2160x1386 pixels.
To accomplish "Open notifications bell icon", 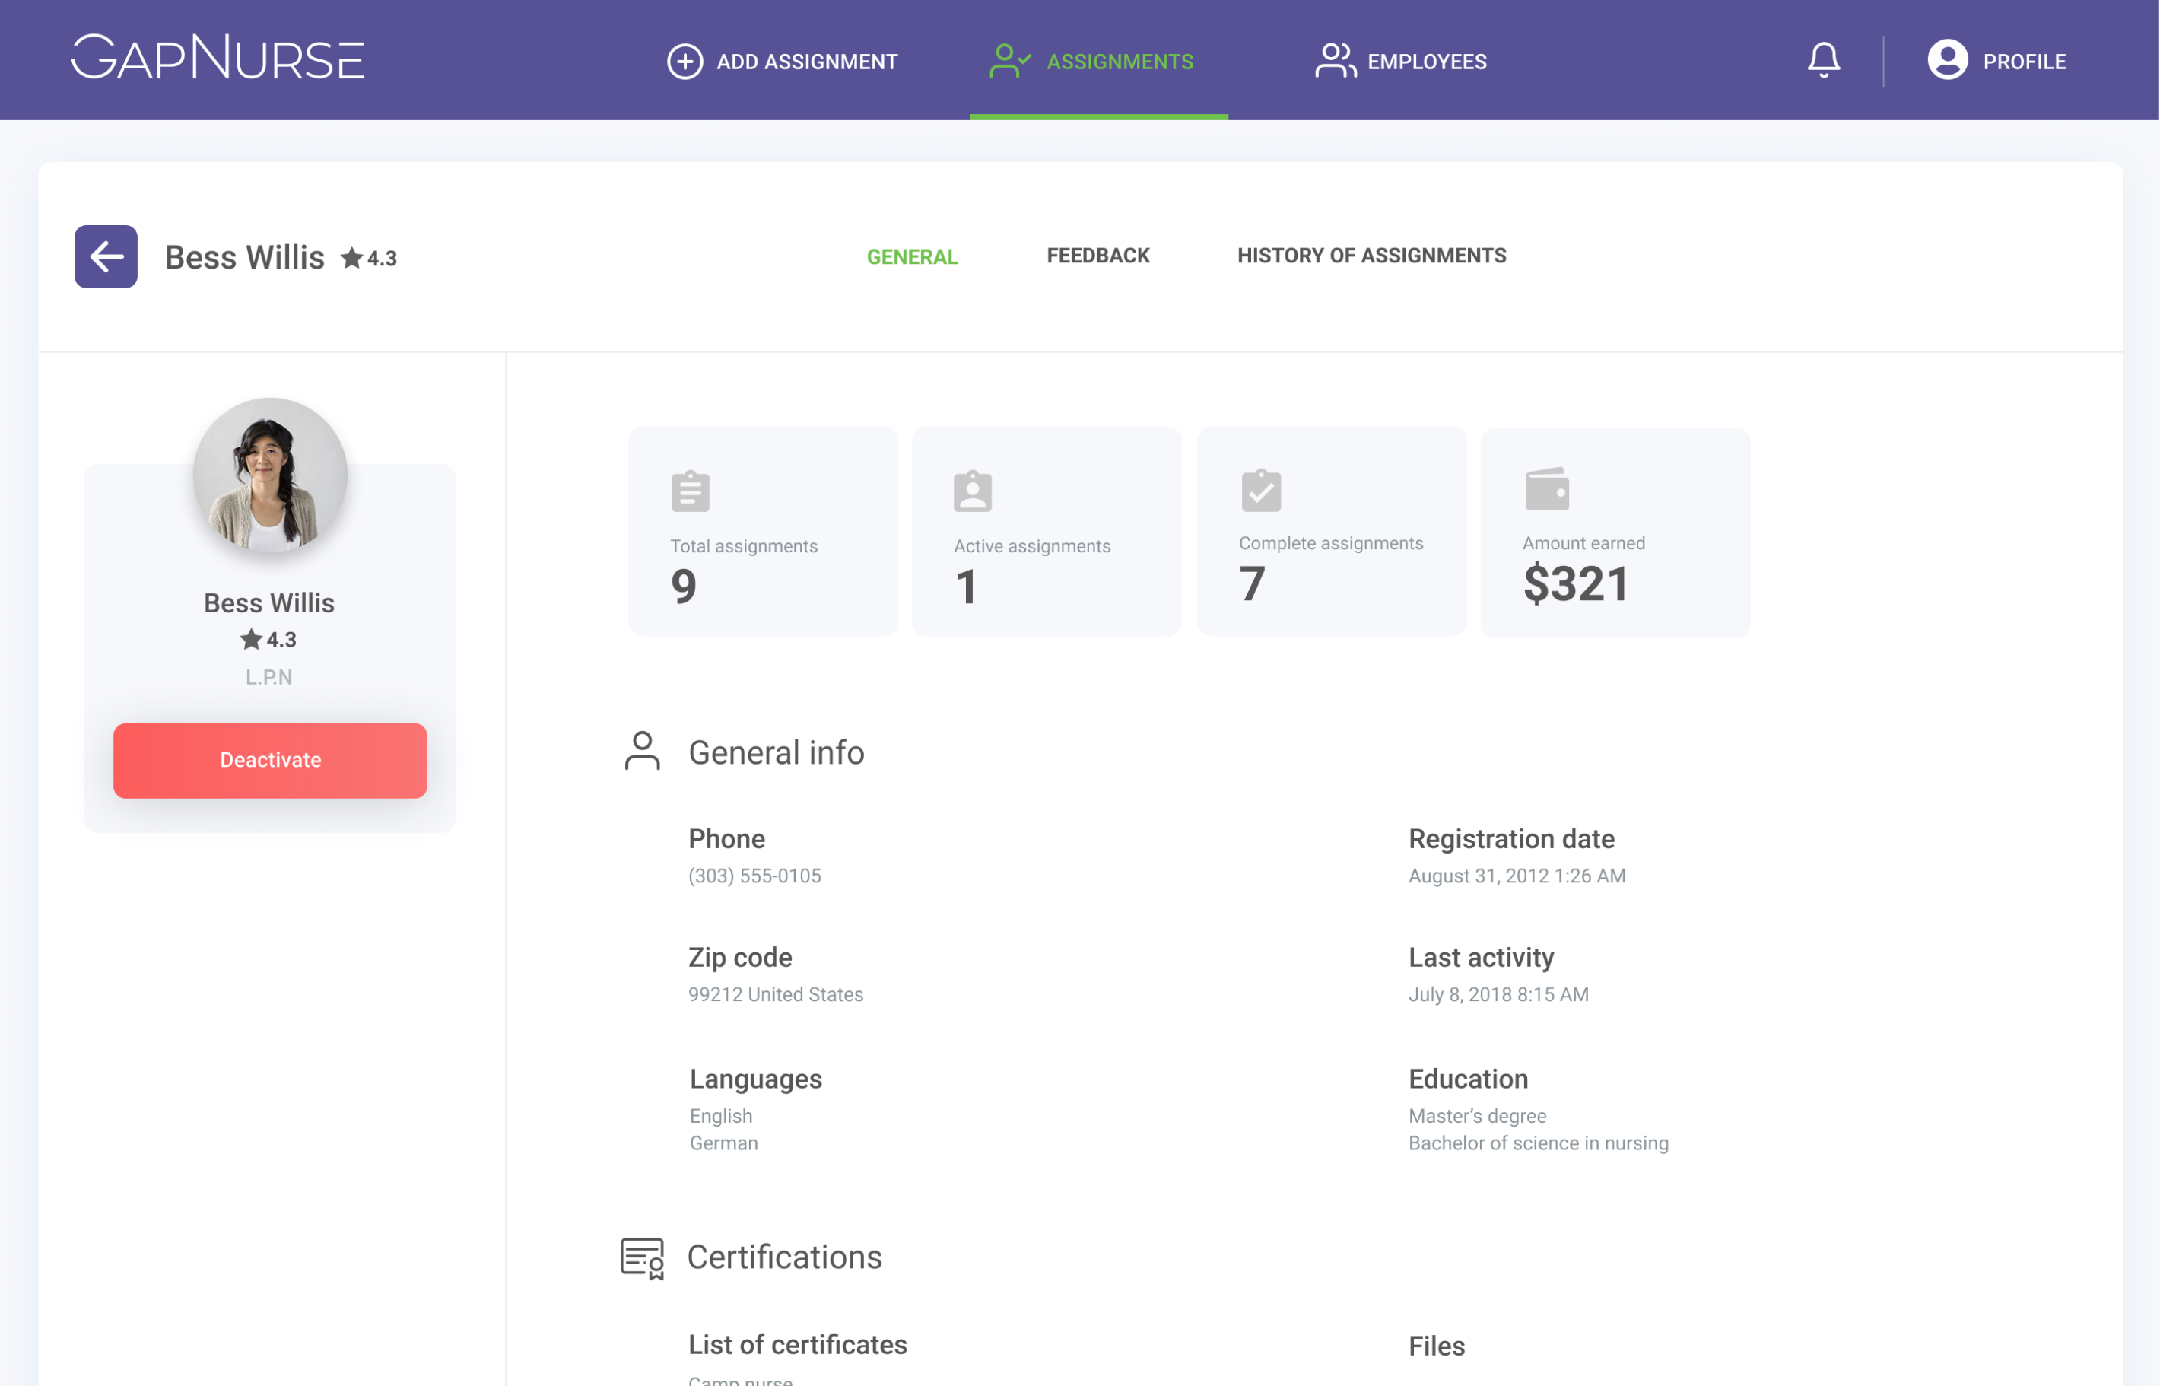I will pyautogui.click(x=1824, y=60).
